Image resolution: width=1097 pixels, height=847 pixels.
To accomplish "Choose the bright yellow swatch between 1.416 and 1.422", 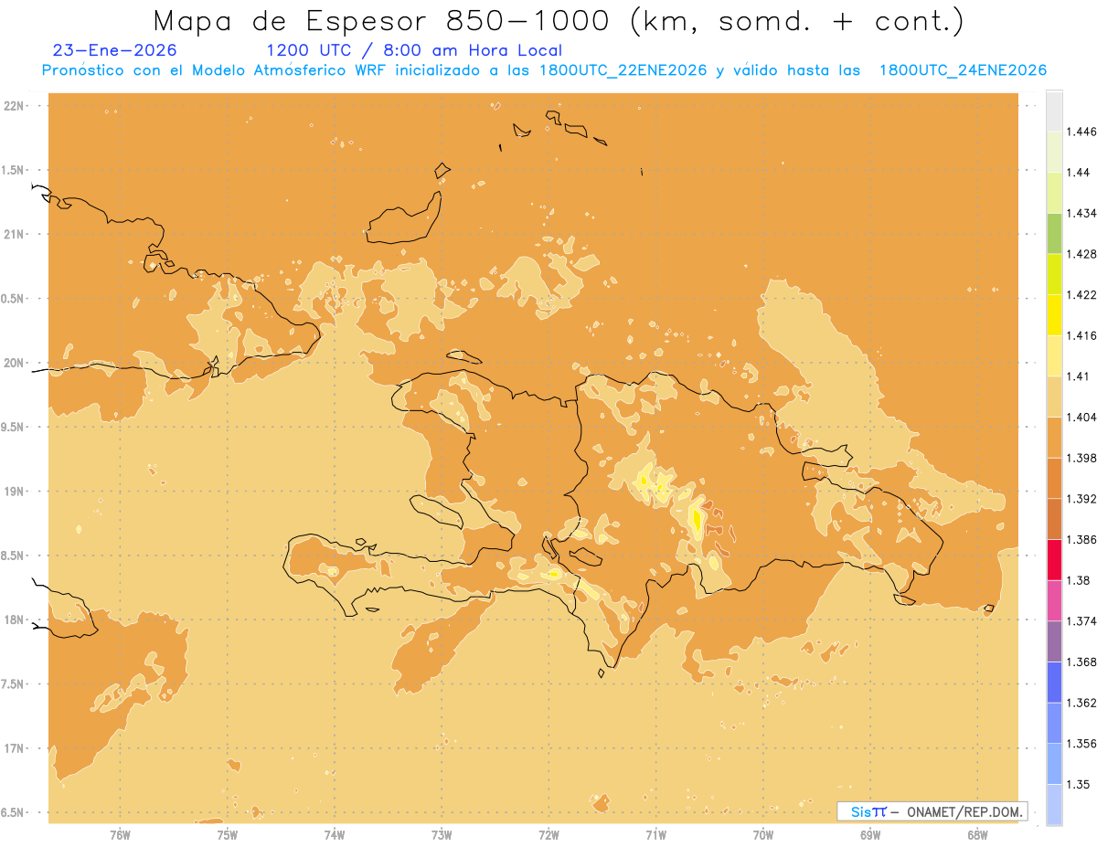I will 1054,314.
